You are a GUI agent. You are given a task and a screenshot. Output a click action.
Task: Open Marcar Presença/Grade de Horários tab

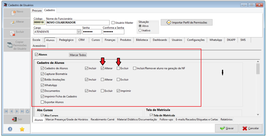point(67,120)
